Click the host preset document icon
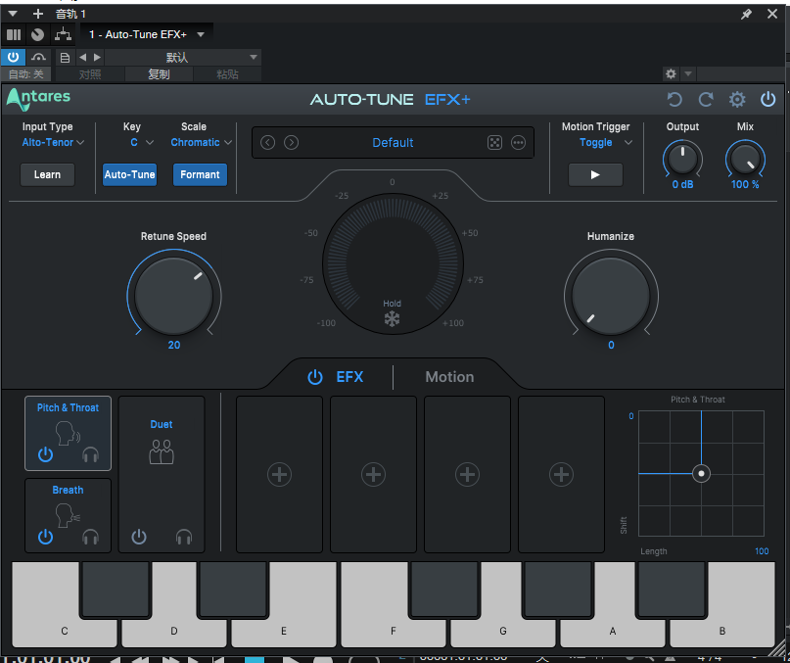The image size is (790, 663). (65, 58)
